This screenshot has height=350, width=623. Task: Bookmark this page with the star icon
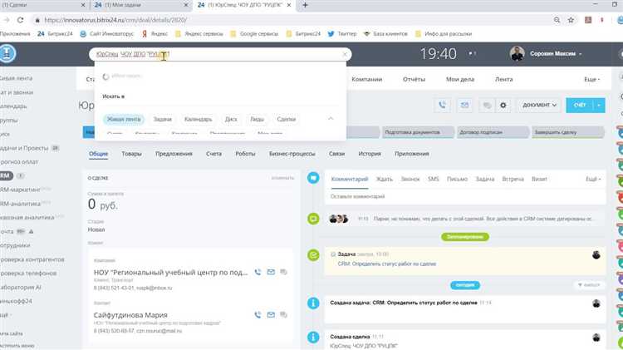point(571,20)
